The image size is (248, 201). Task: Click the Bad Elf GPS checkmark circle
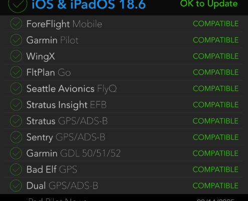16,169
